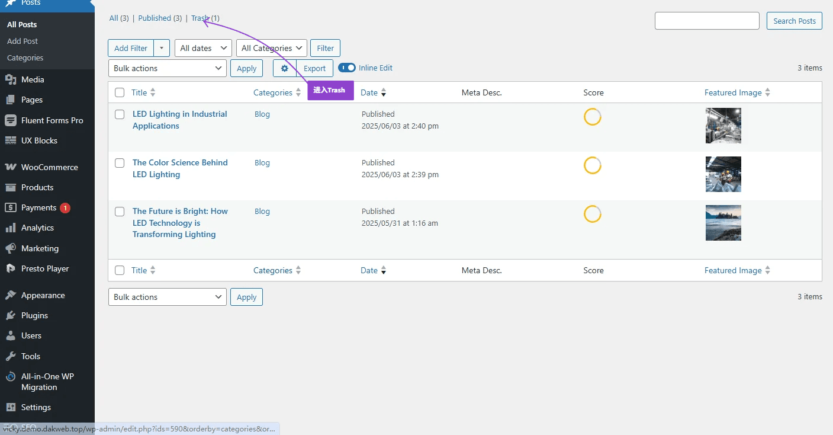
Task: Click the Analytics bar chart icon
Action: [x=11, y=228]
